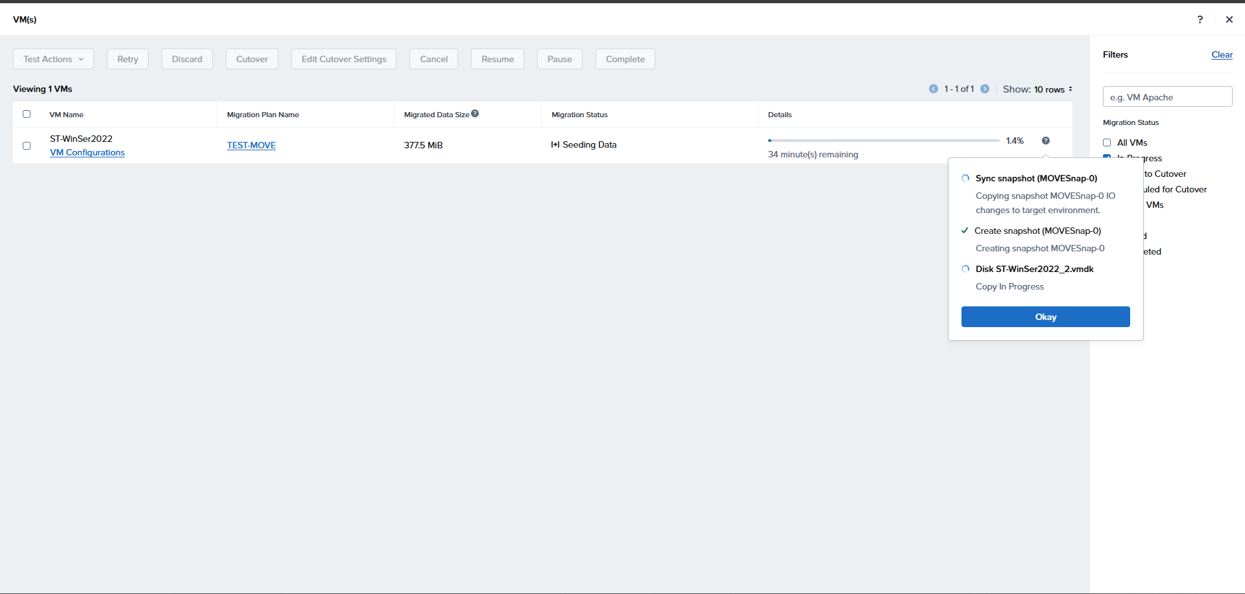This screenshot has height=594, width=1245.
Task: Click the Viewing 1 VMs label
Action: click(x=43, y=89)
